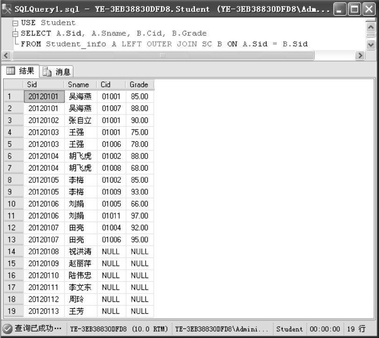Click Sname 祝洪涛 in row 14
This screenshot has height=338, width=379.
[x=80, y=252]
